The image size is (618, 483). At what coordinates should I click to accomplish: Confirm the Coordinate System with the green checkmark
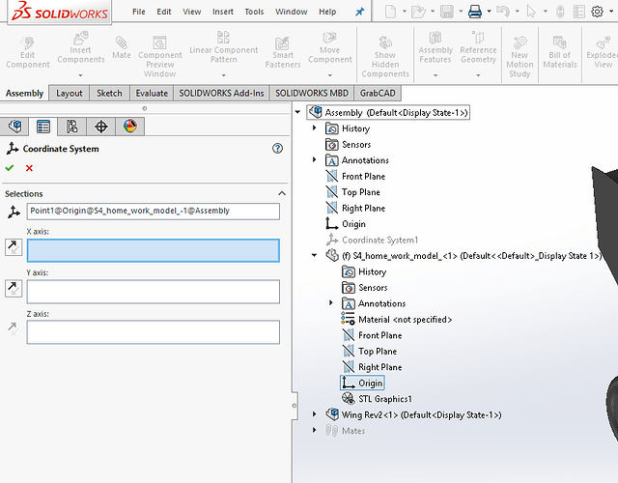coord(10,168)
